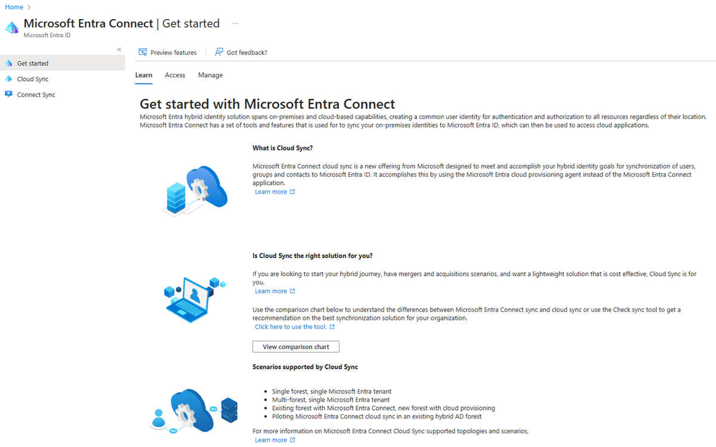Click the laptop user illustration
This screenshot has height=447, width=716.
(x=195, y=299)
